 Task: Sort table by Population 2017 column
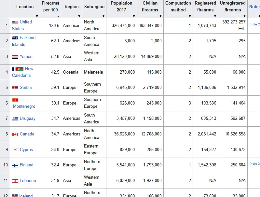tap(121, 9)
